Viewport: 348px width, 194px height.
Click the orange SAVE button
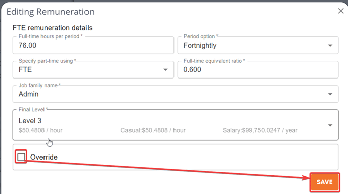[324, 182]
